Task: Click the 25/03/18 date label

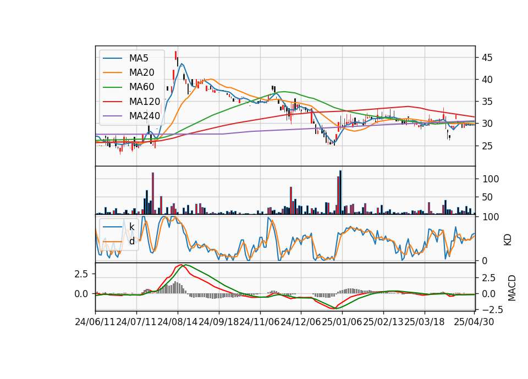Action: (x=424, y=322)
